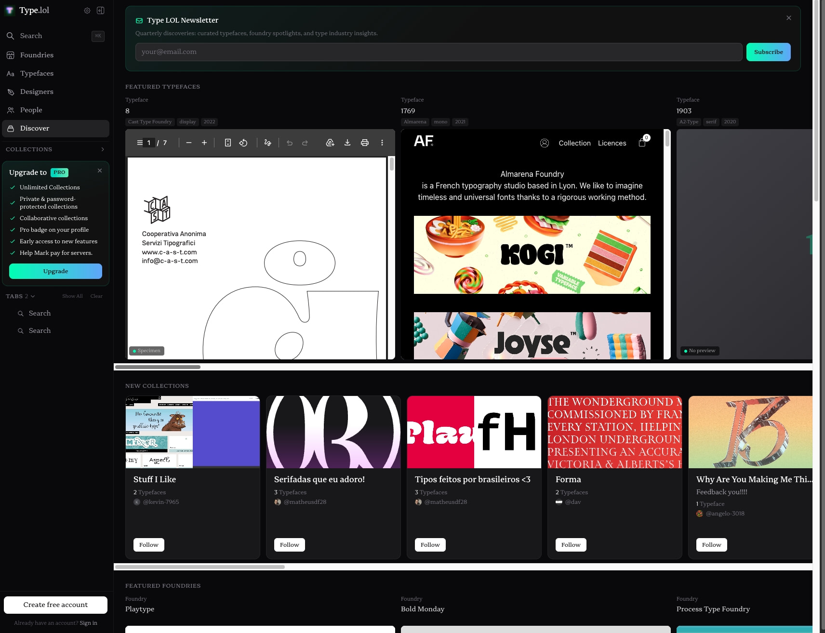Screen dimensions: 825x633
Task: Open the Almarena shopping bag
Action: click(x=642, y=142)
